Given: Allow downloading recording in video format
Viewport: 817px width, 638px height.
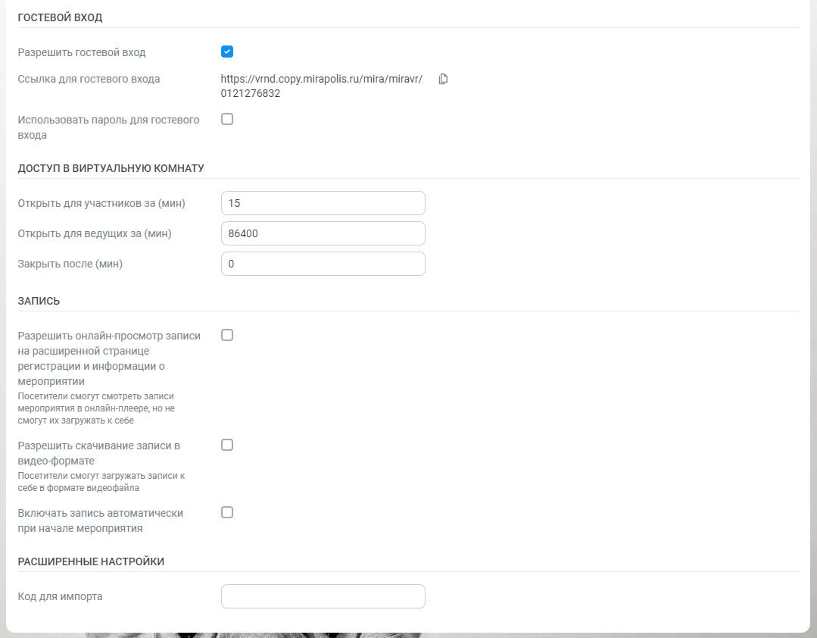Looking at the screenshot, I should click(x=227, y=445).
